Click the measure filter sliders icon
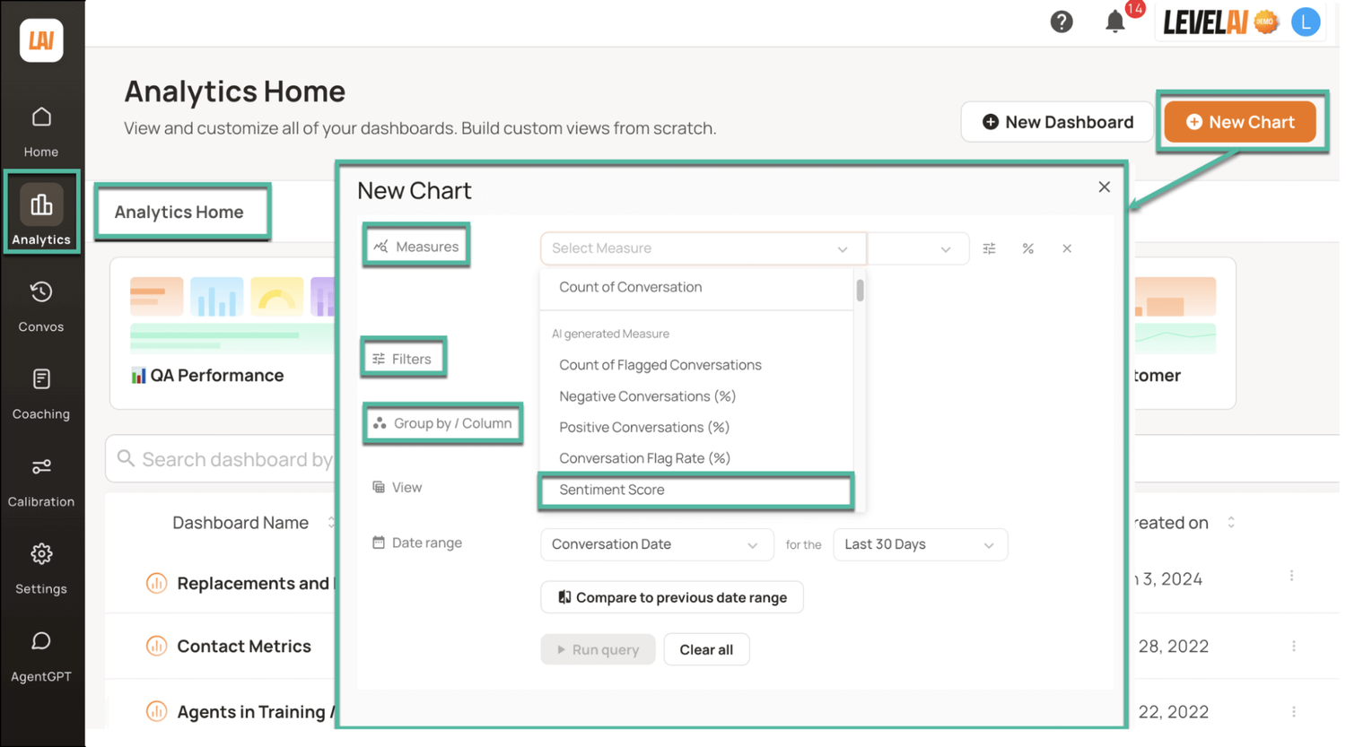Viewport: 1346px width, 747px height. (x=989, y=248)
